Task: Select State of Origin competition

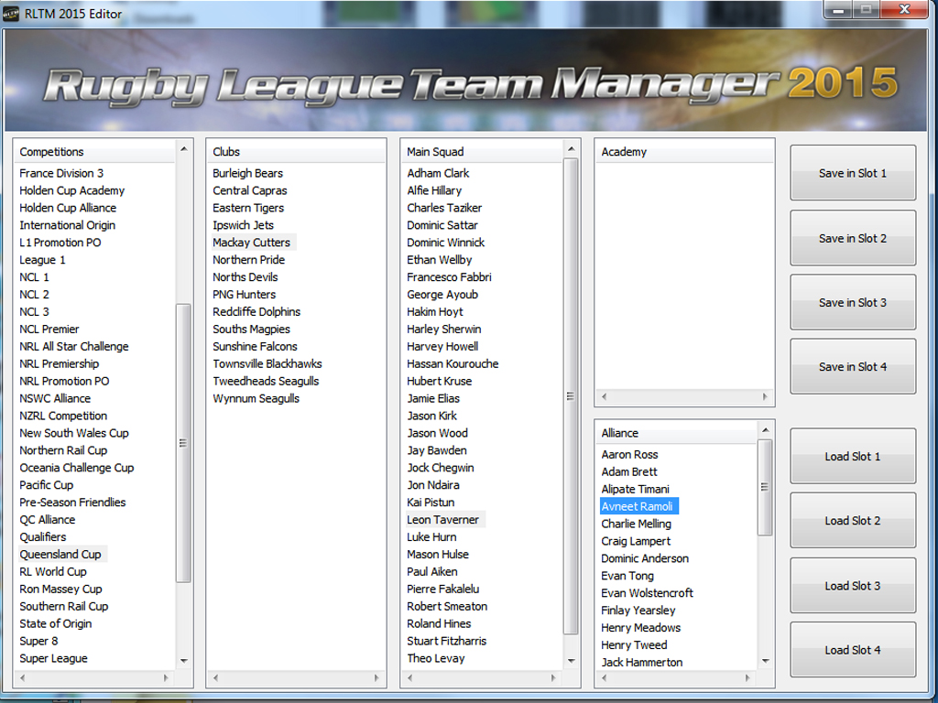Action: point(55,623)
